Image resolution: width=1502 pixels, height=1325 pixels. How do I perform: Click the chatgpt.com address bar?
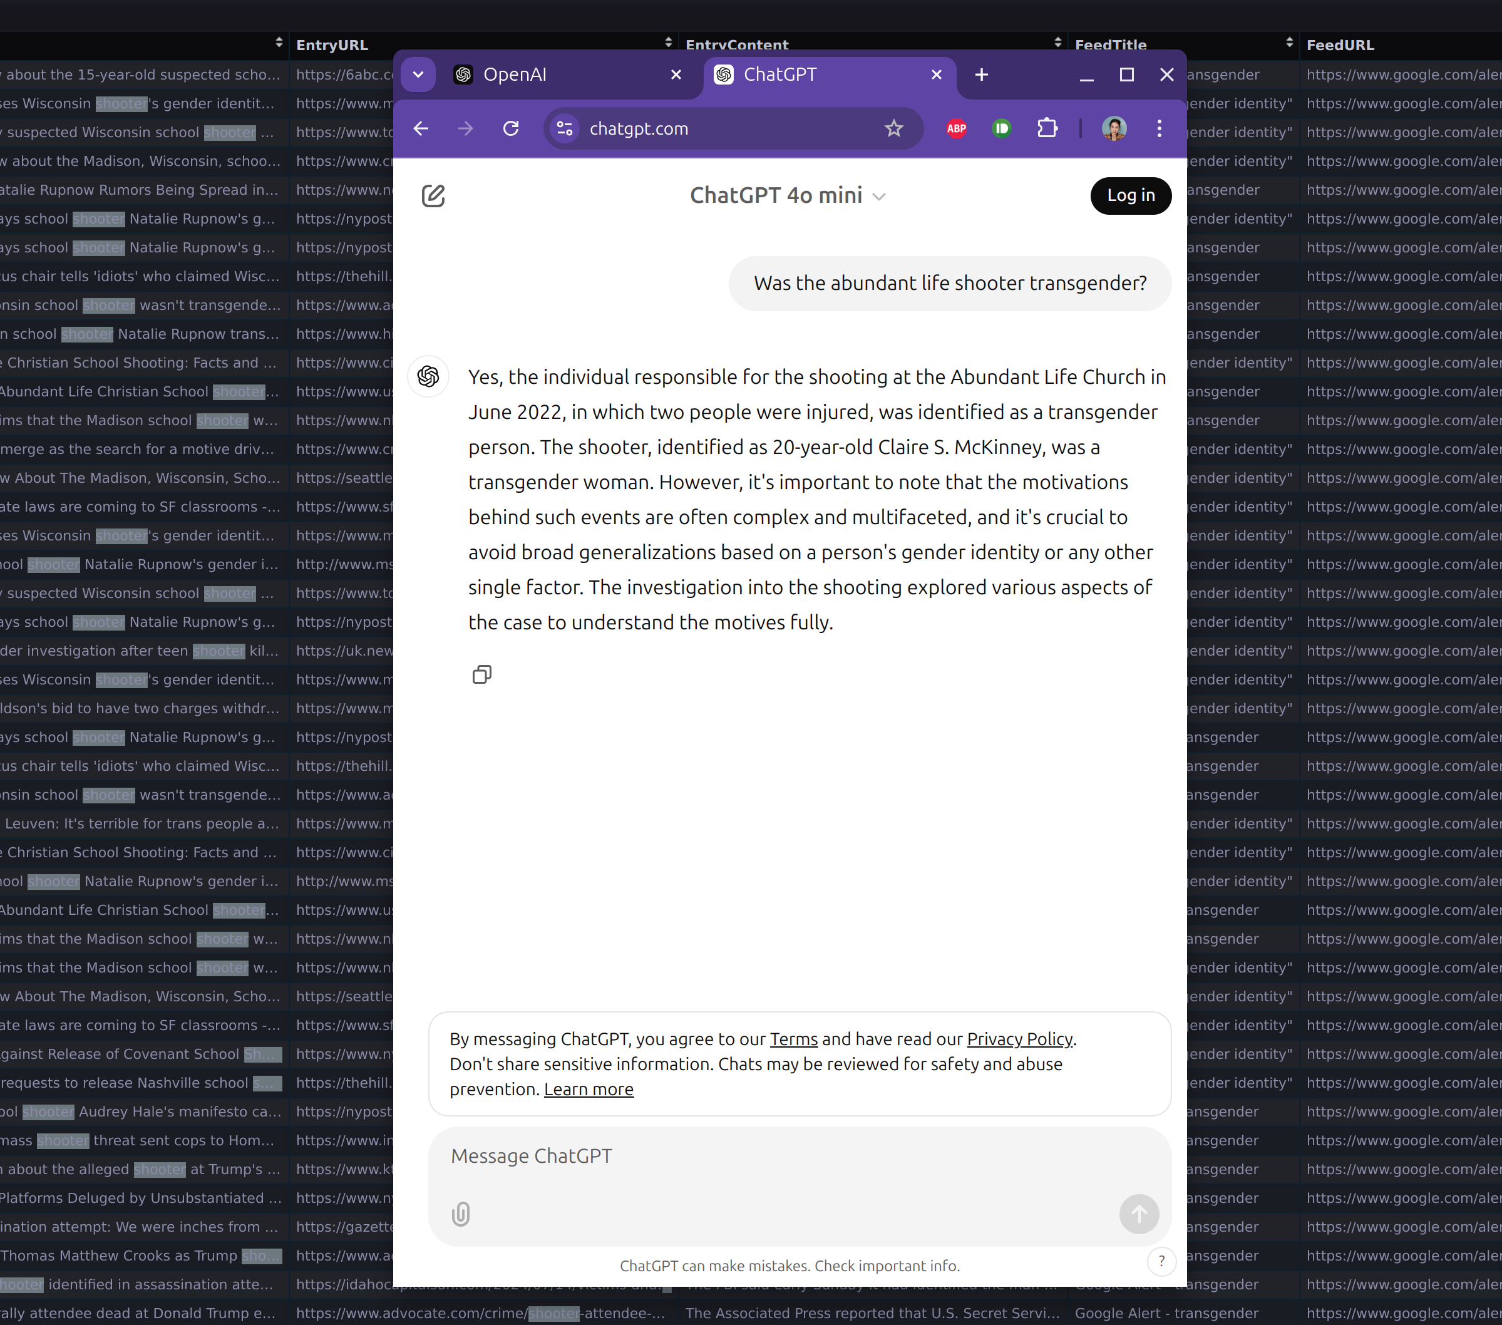[732, 128]
